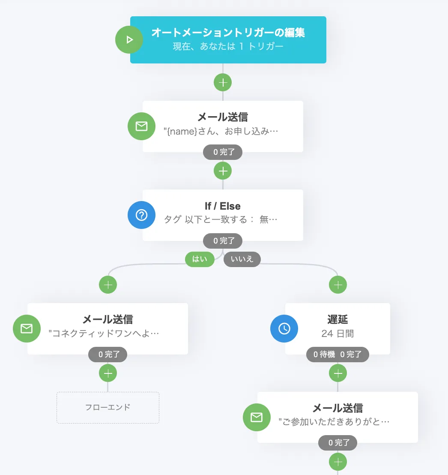Select the green はい branch label
Screen dimensions: 448x475
click(x=200, y=259)
